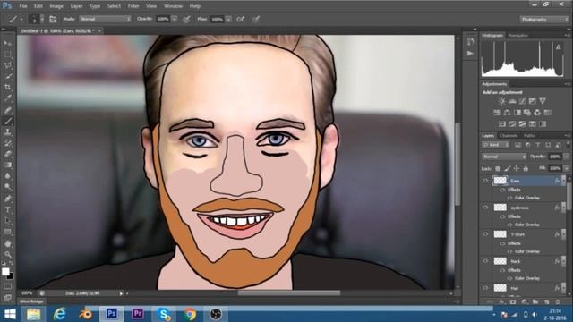Click the add layer mask icon
This screenshot has height=322, width=573.
click(x=513, y=302)
